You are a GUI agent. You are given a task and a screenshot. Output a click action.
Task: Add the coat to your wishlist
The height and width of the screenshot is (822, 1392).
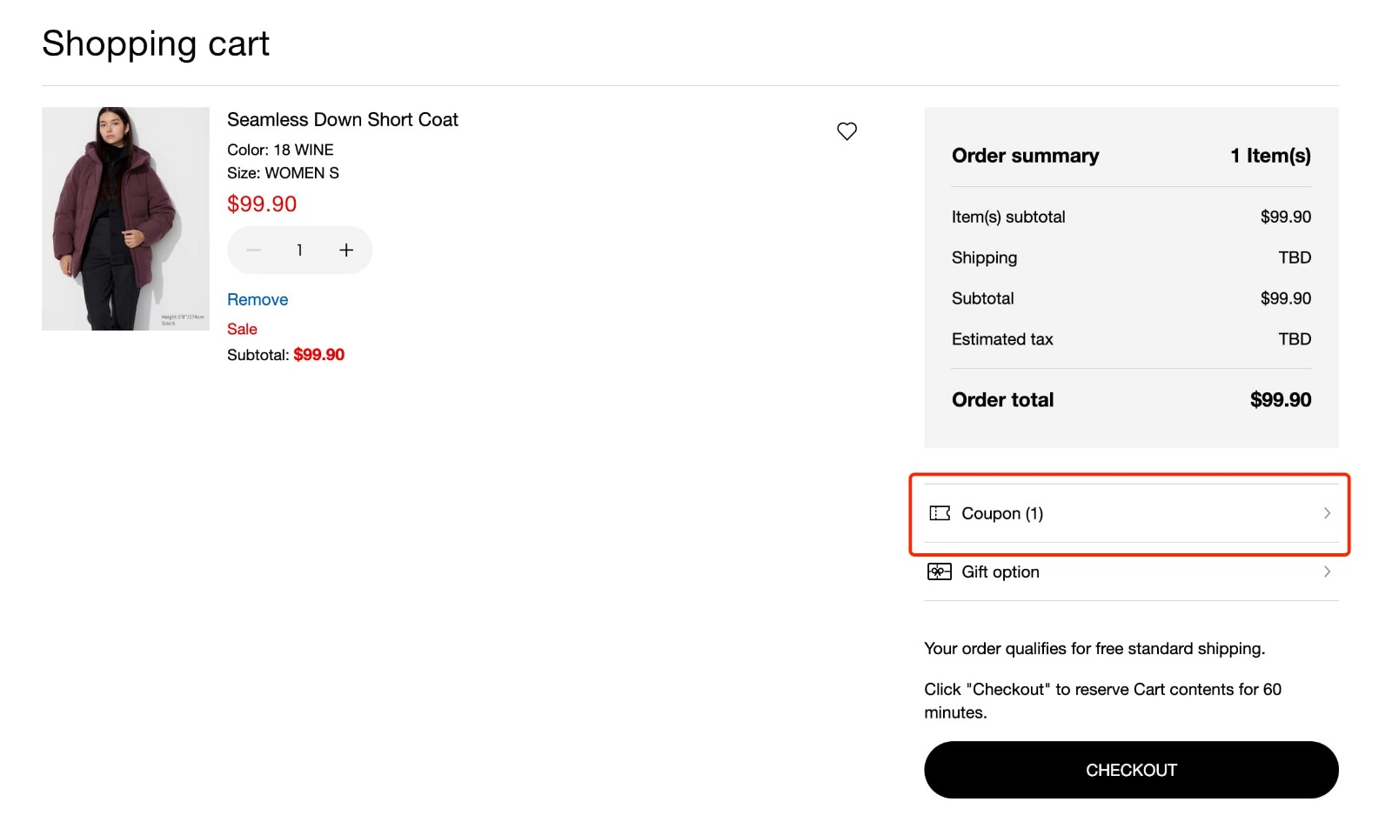tap(847, 131)
